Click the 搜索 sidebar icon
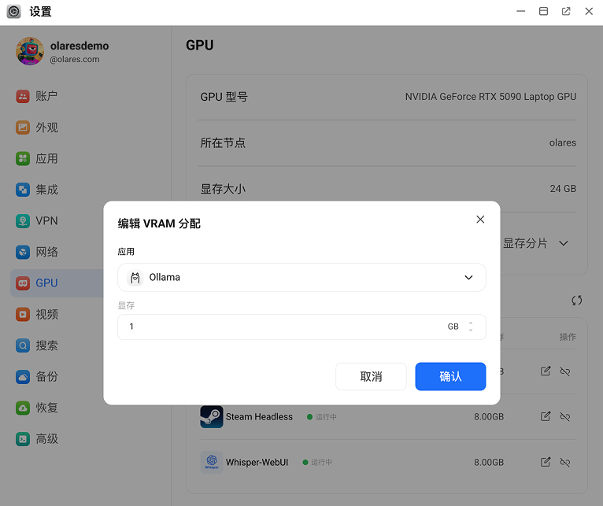 click(x=23, y=345)
